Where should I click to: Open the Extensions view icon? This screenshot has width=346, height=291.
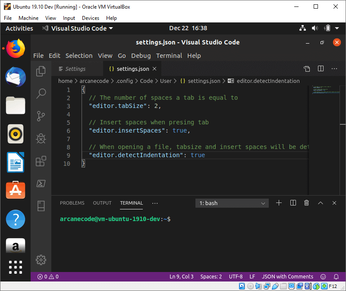click(x=41, y=161)
